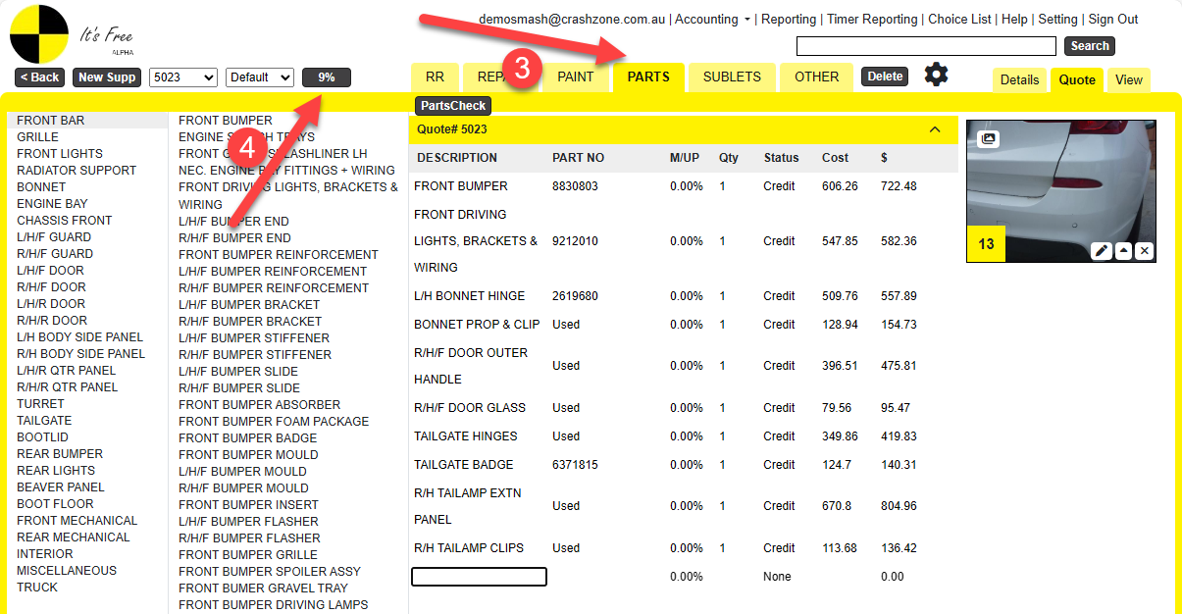Image resolution: width=1182 pixels, height=614 pixels.
Task: Click the 9% markup button
Action: pyautogui.click(x=327, y=77)
